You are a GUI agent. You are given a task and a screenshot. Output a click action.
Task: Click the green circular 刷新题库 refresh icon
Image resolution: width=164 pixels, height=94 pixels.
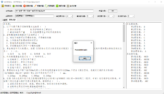[46, 6]
